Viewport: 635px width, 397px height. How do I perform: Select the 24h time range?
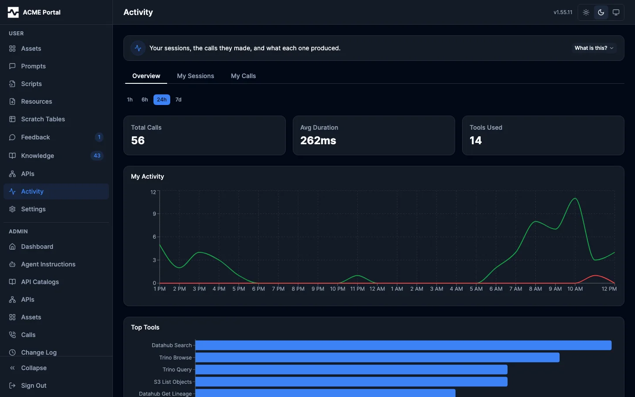162,100
